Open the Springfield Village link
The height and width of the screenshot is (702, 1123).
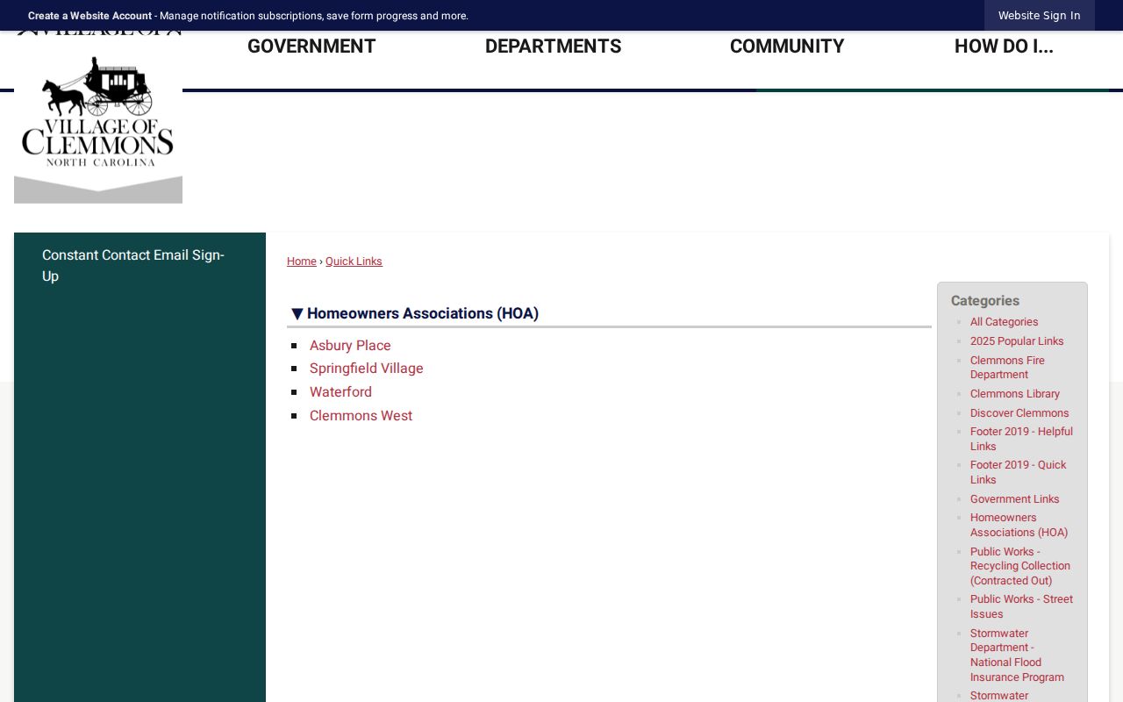tap(367, 369)
